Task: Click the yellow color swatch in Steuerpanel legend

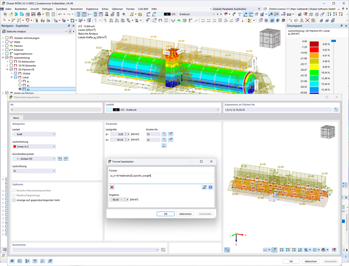Action: 314,67
